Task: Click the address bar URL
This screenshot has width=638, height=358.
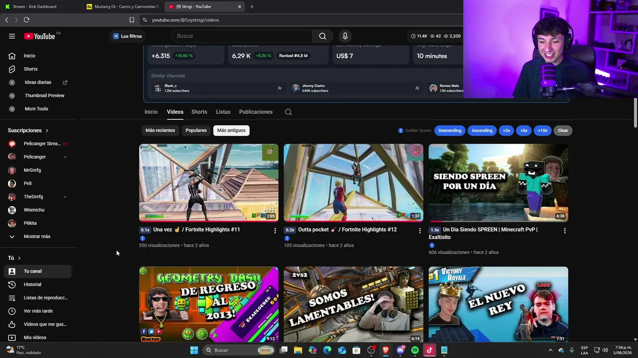Action: point(185,20)
